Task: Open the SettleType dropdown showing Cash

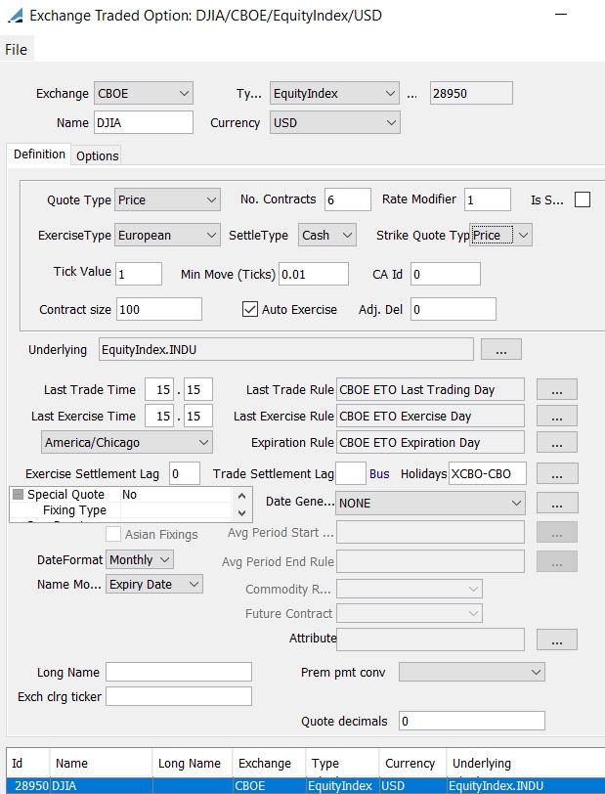Action: (327, 236)
